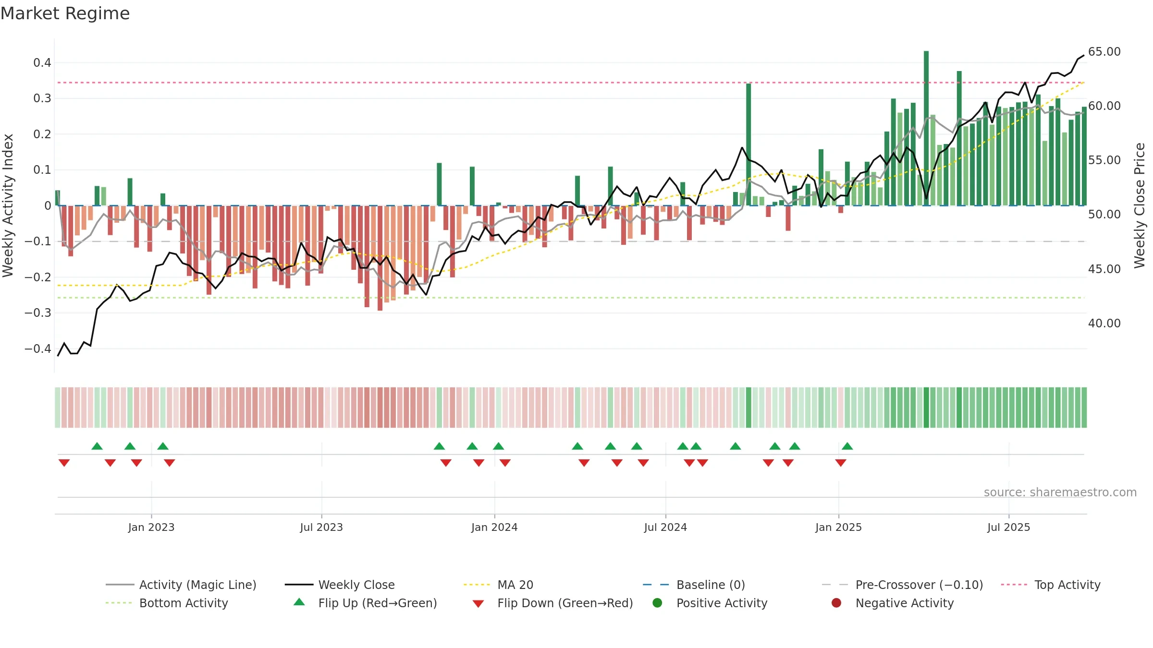Click the Top Activity legend entry
Viewport: 1153px width, 648px height.
1051,585
